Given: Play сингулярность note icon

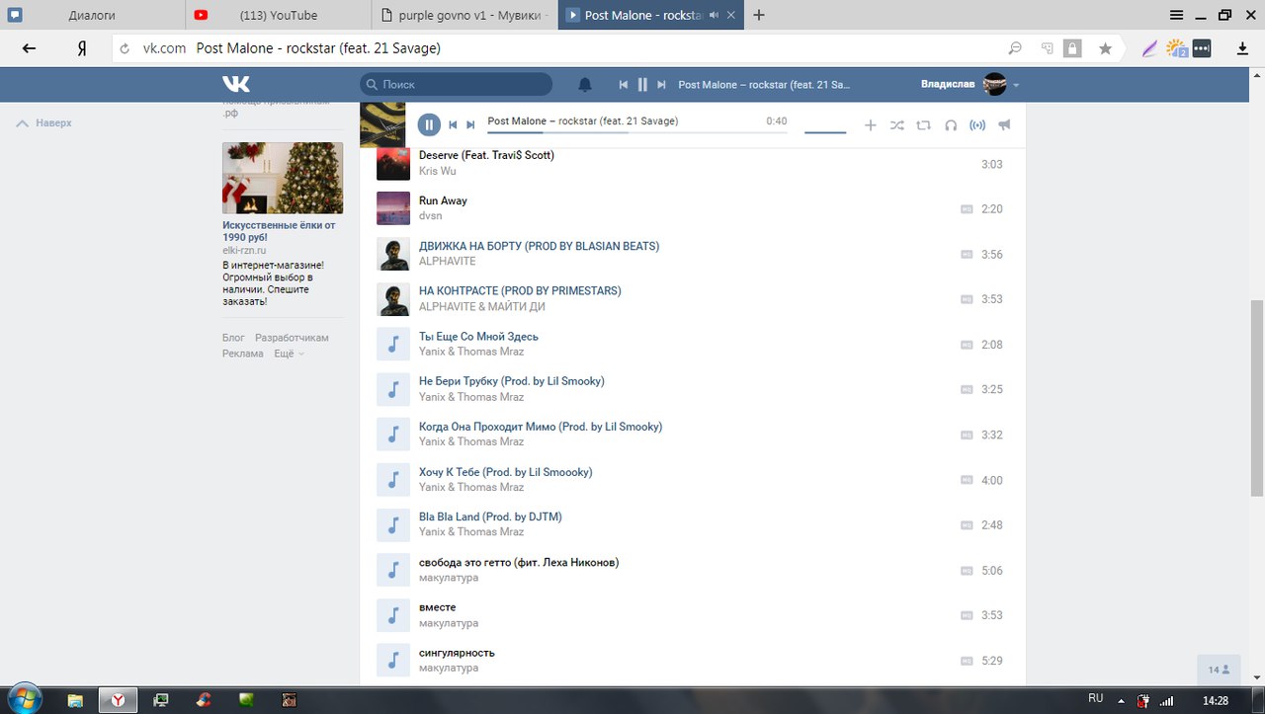Looking at the screenshot, I should point(393,661).
